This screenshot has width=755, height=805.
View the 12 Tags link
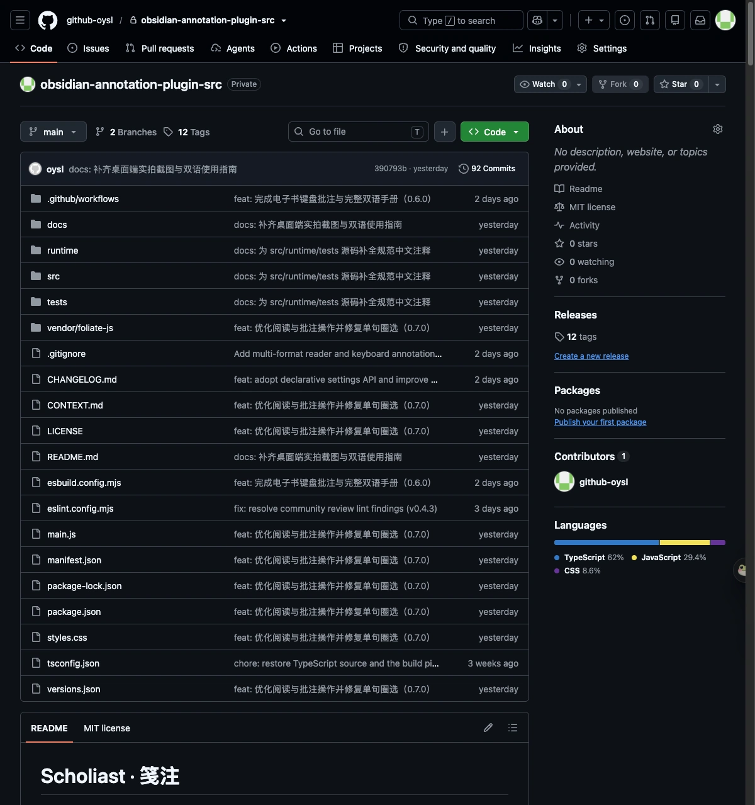187,132
